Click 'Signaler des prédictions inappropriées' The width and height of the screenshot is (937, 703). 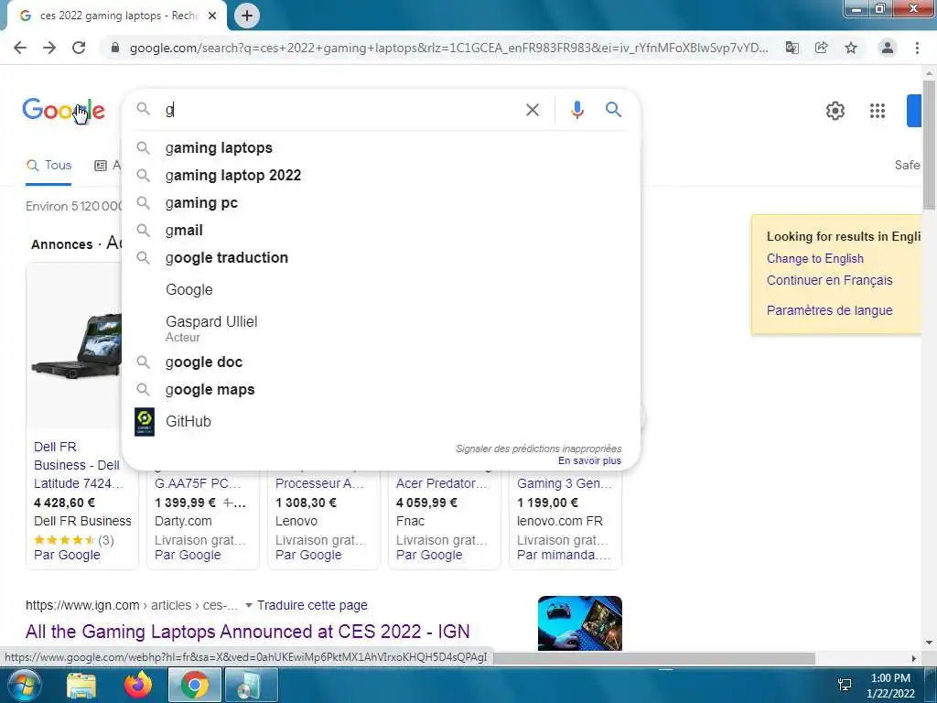[538, 449]
